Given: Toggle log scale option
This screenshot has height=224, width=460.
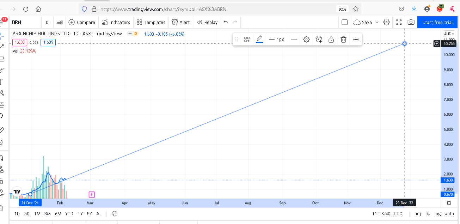Looking at the screenshot, I should (438, 213).
